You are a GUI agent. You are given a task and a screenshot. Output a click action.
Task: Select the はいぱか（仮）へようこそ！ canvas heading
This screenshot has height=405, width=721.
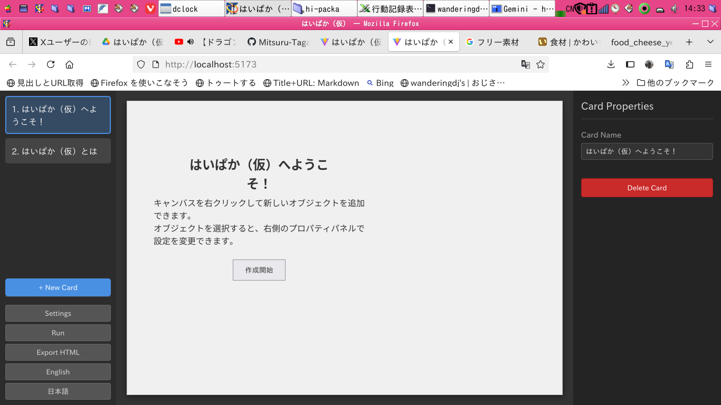[259, 174]
